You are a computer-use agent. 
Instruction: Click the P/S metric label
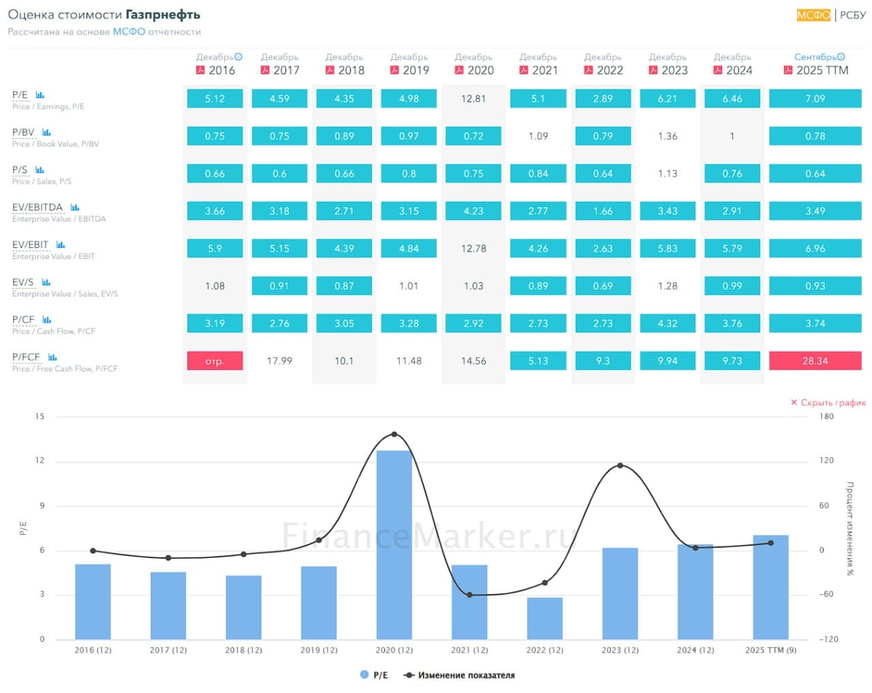[x=20, y=170]
